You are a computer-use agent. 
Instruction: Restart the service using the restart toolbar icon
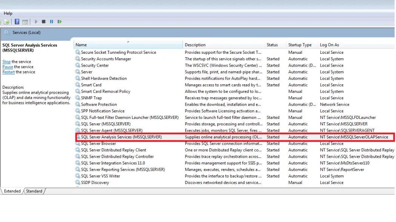coord(60,21)
